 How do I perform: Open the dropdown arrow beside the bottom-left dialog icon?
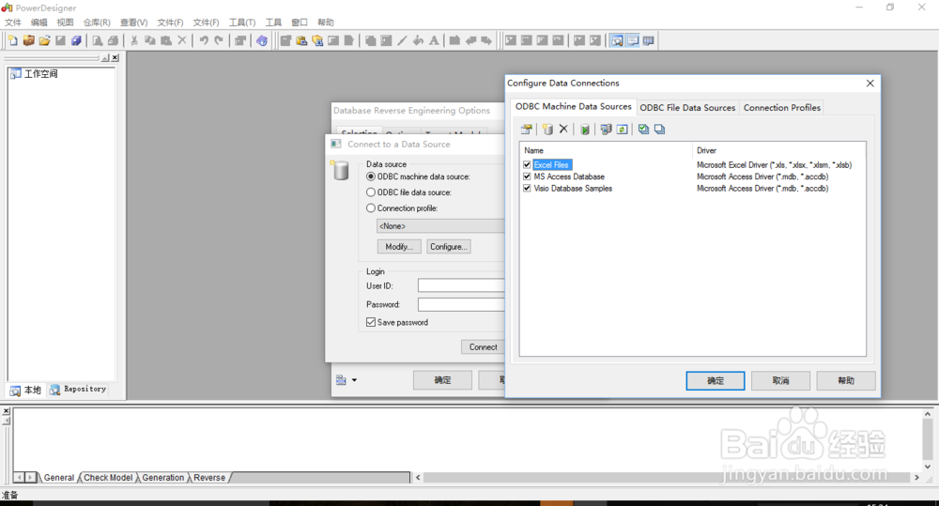[355, 380]
